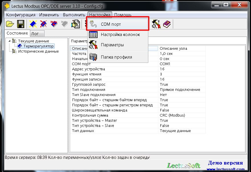Choose Папка профиля menu entry
The height and width of the screenshot is (172, 251).
(x=118, y=57)
